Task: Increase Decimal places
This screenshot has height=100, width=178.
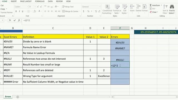Action: (96, 11)
